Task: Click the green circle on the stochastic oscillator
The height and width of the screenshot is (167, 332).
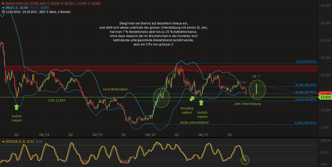Action: pyautogui.click(x=245, y=160)
